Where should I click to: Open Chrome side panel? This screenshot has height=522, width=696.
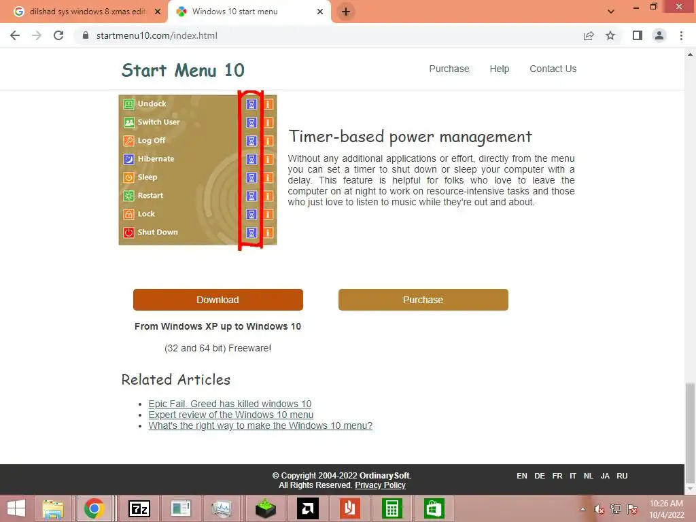[x=638, y=35]
